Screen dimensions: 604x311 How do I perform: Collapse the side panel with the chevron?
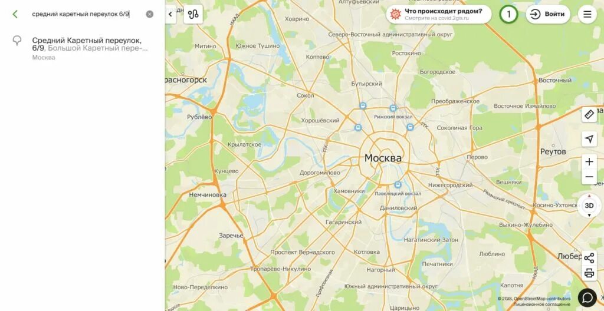coord(170,14)
